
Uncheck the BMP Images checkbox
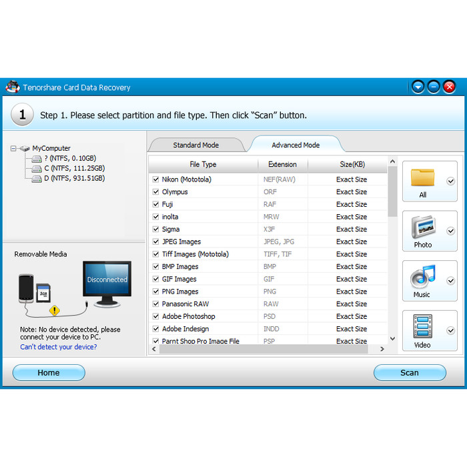point(155,267)
